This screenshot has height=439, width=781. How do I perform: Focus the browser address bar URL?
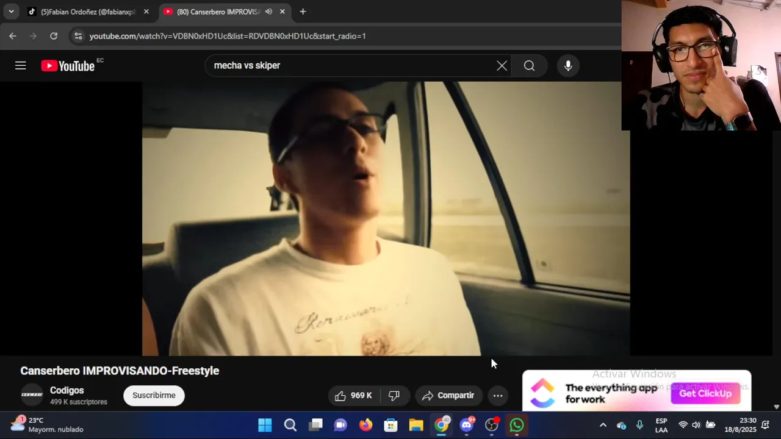pos(228,36)
